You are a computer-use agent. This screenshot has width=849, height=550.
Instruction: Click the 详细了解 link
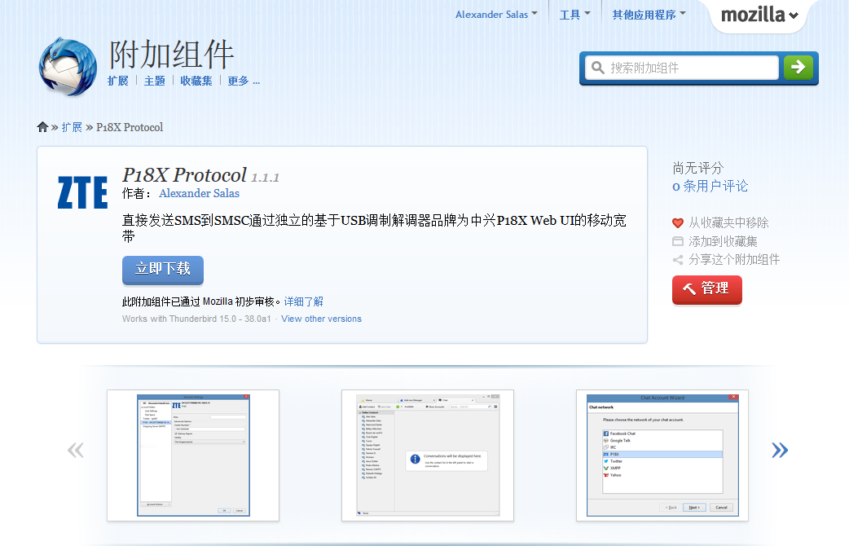[x=303, y=301]
